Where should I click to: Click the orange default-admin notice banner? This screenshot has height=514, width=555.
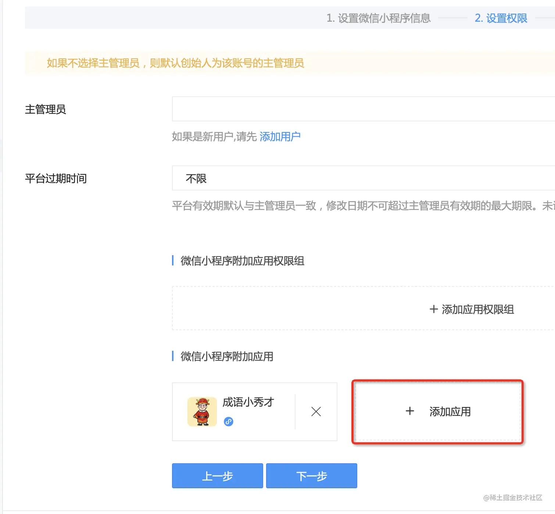click(175, 63)
